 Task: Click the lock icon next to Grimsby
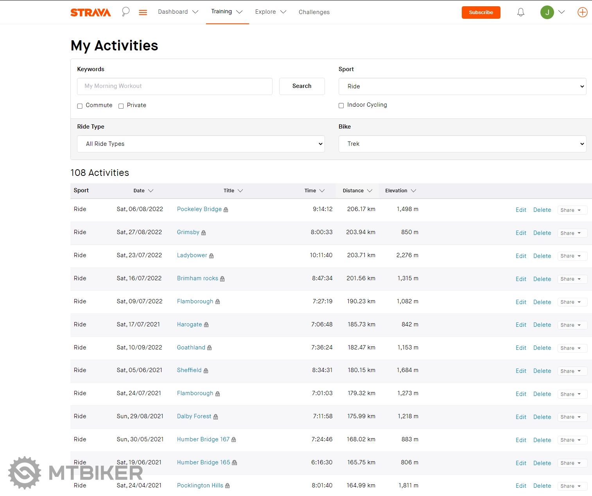(203, 233)
